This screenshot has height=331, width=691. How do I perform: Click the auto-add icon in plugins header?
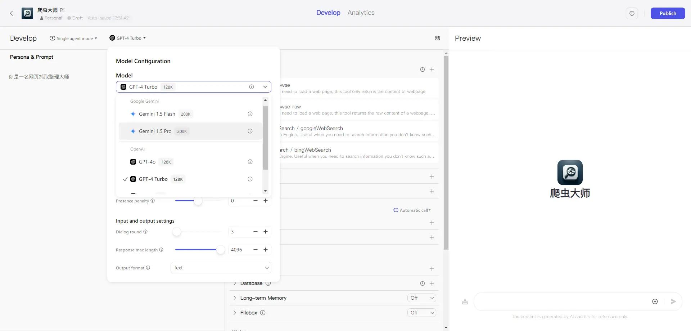click(x=423, y=70)
